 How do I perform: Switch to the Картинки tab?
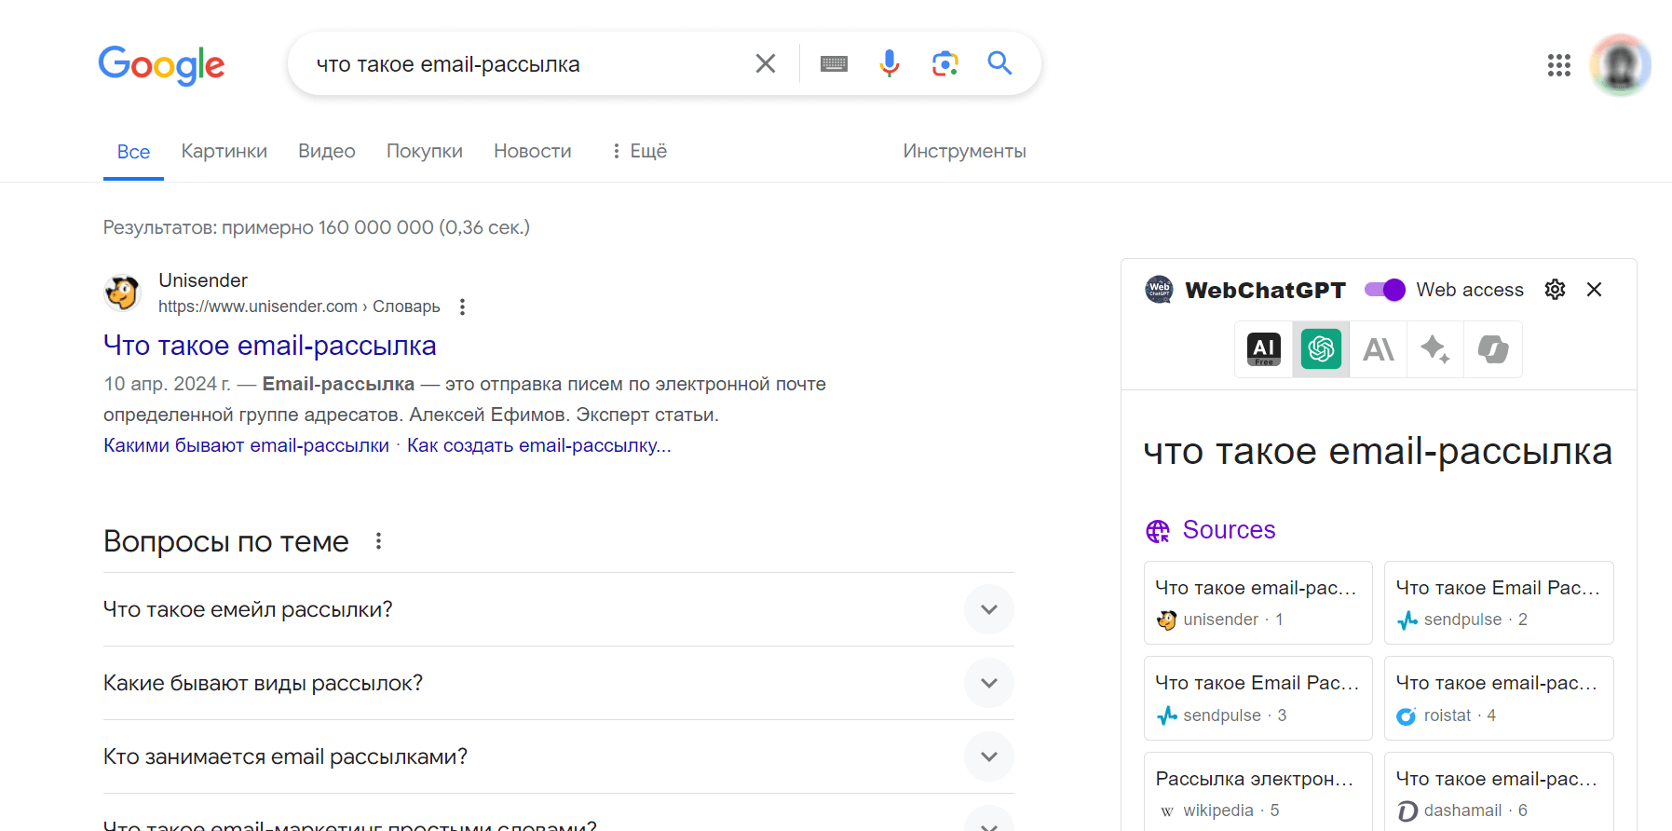224,151
